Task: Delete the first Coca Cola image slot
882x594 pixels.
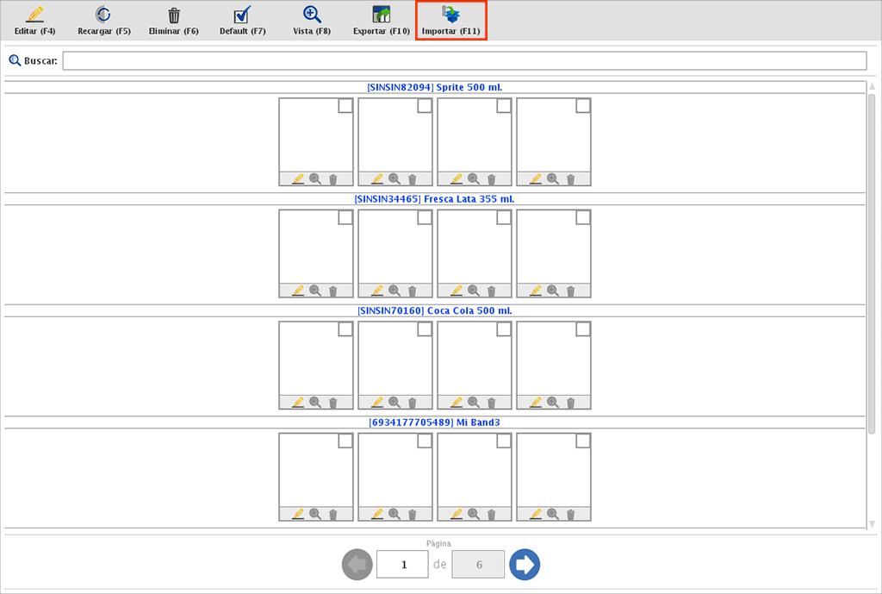Action: click(332, 403)
